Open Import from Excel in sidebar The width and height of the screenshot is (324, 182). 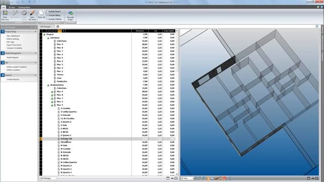tap(14, 45)
